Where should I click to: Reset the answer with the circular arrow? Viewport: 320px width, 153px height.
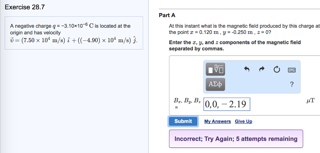click(277, 69)
